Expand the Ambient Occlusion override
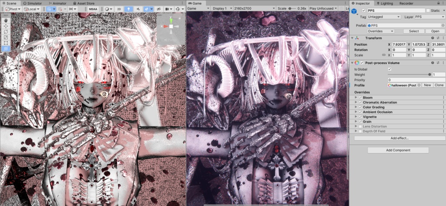Image resolution: width=446 pixels, height=206 pixels. click(356, 112)
